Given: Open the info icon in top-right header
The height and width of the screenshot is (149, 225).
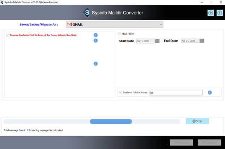Looking at the screenshot, I should [220, 13].
